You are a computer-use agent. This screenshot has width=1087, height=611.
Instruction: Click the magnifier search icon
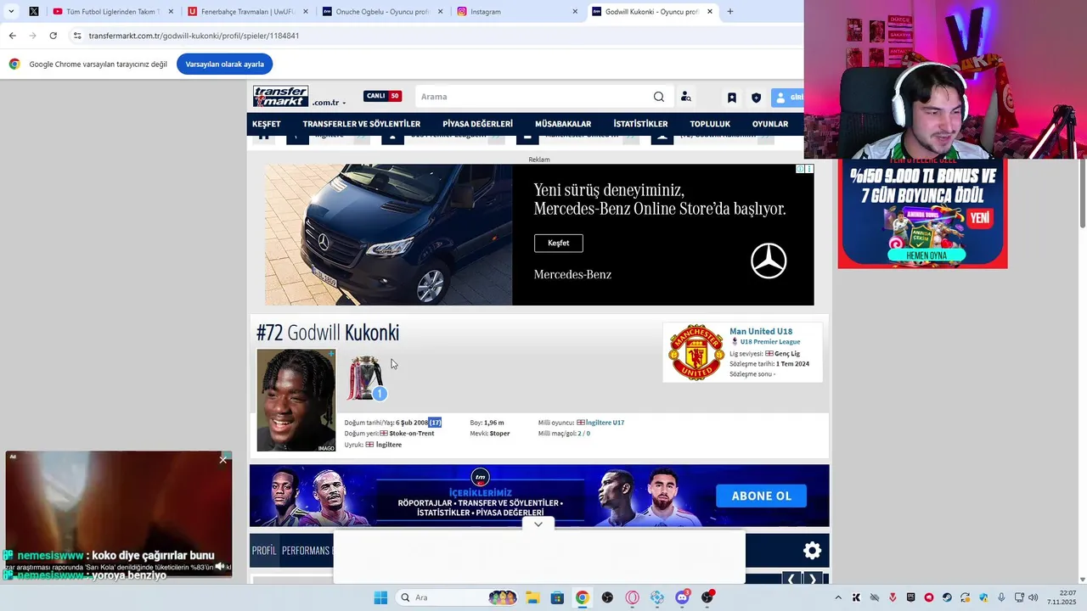coord(659,97)
